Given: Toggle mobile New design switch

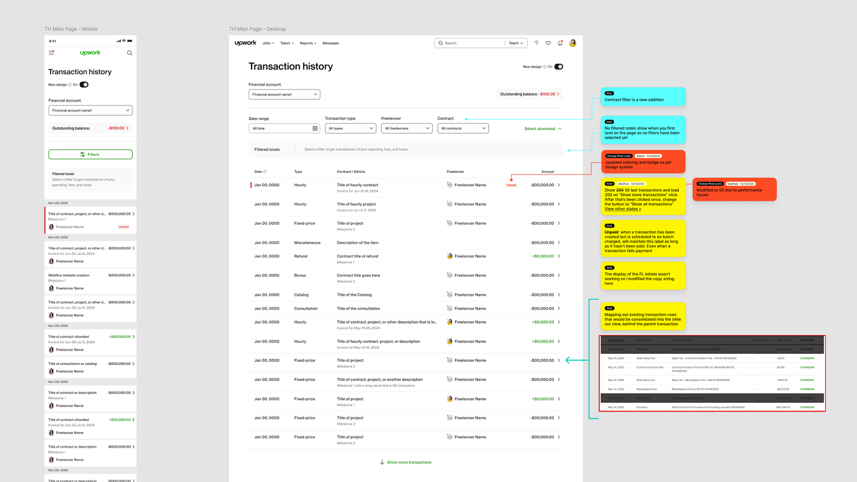Looking at the screenshot, I should [84, 85].
